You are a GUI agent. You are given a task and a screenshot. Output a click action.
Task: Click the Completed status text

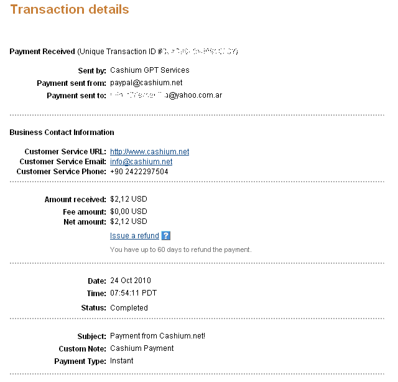click(129, 308)
